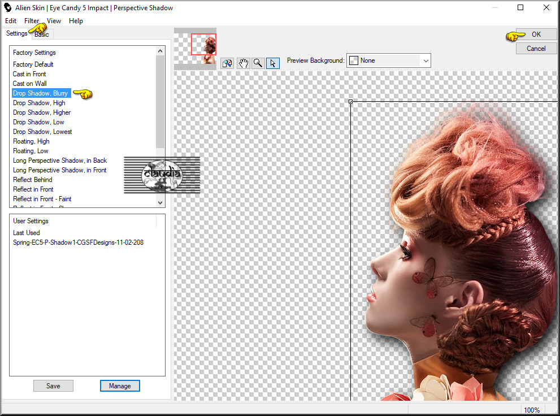Select the Last Used user setting
Image resolution: width=560 pixels, height=416 pixels.
point(27,233)
